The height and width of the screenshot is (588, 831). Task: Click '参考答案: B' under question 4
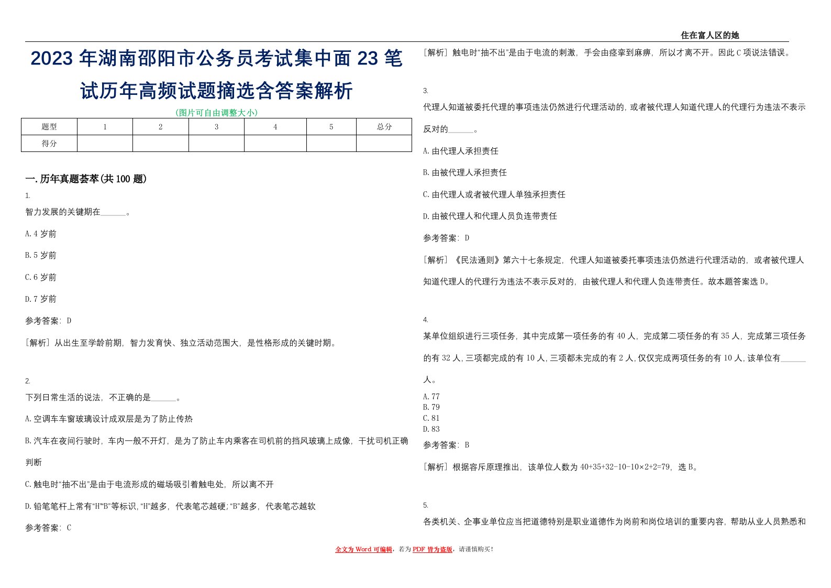[446, 445]
